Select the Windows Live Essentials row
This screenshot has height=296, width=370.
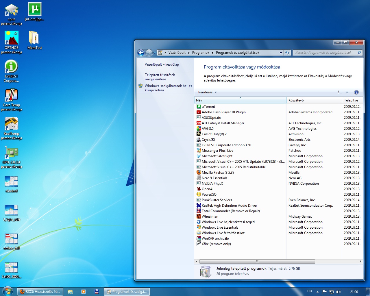[279, 227]
